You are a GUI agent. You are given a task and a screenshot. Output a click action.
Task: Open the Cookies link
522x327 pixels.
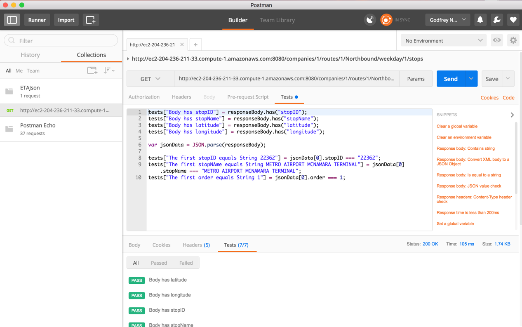489,98
